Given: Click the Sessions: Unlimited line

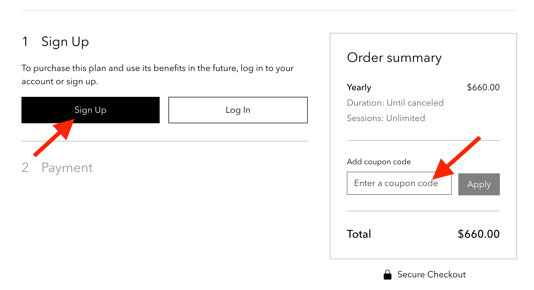Looking at the screenshot, I should coord(386,118).
